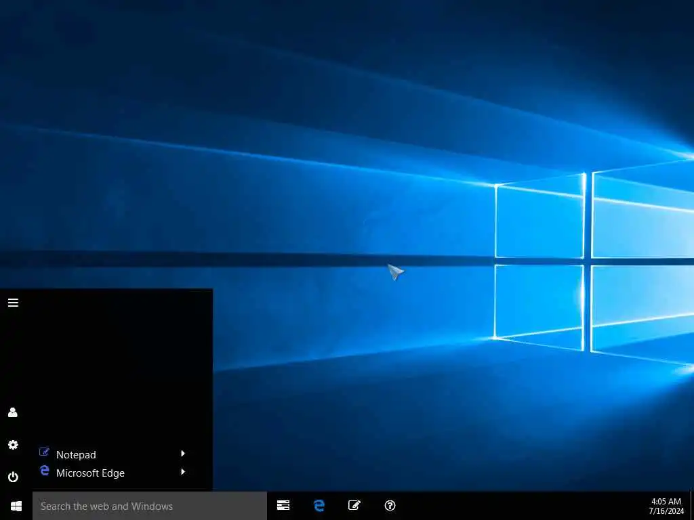Open the user account icon in Start menu
The width and height of the screenshot is (694, 520).
click(x=13, y=412)
